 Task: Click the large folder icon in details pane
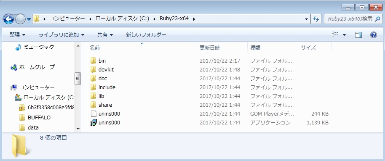point(21,146)
